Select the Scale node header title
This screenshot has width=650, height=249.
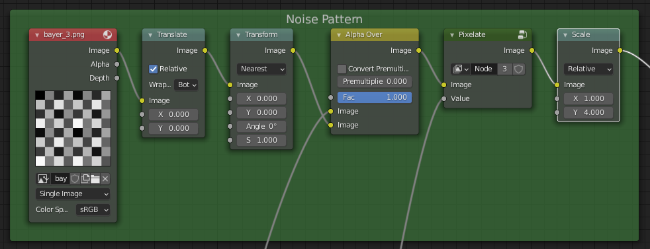580,35
